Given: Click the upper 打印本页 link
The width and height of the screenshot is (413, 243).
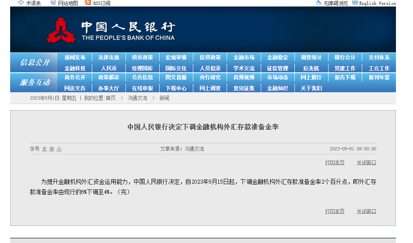Looking at the screenshot, I should coord(335,163).
